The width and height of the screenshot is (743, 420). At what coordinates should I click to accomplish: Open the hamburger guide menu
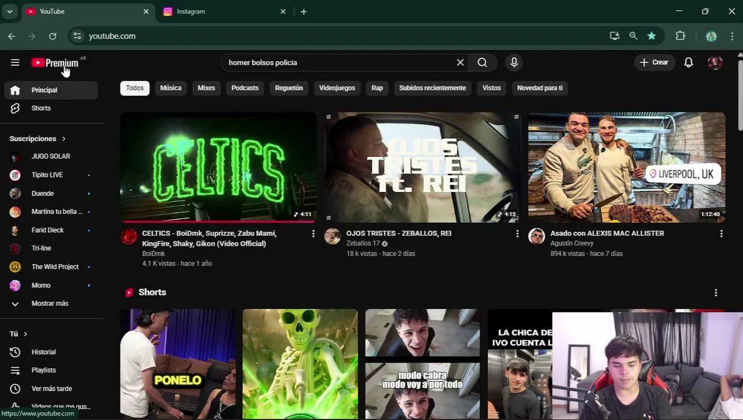pos(15,62)
